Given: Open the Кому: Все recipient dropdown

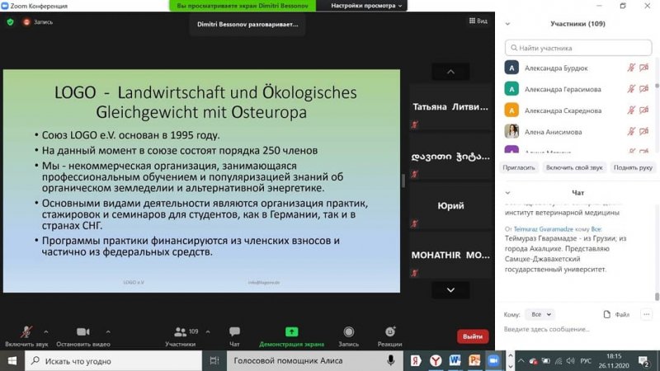Looking at the screenshot, I should [541, 314].
